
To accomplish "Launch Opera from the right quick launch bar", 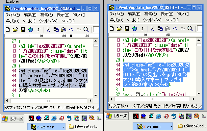I will click(166, 116).
